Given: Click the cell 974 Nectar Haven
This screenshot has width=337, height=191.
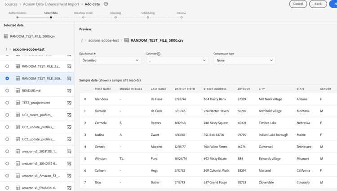Looking at the screenshot, I should pos(216,111).
